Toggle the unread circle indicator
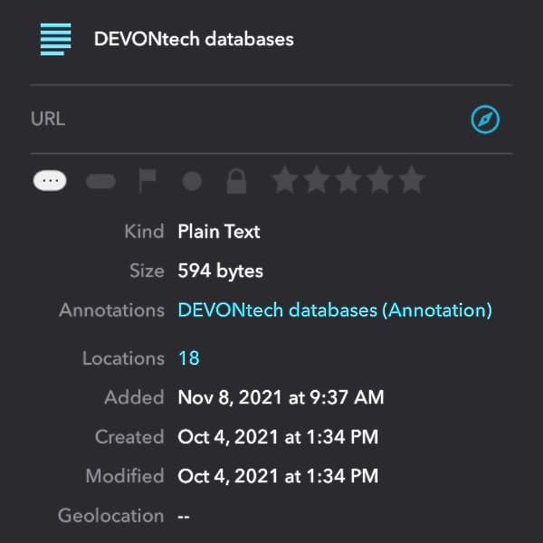This screenshot has width=543, height=543. tap(192, 181)
